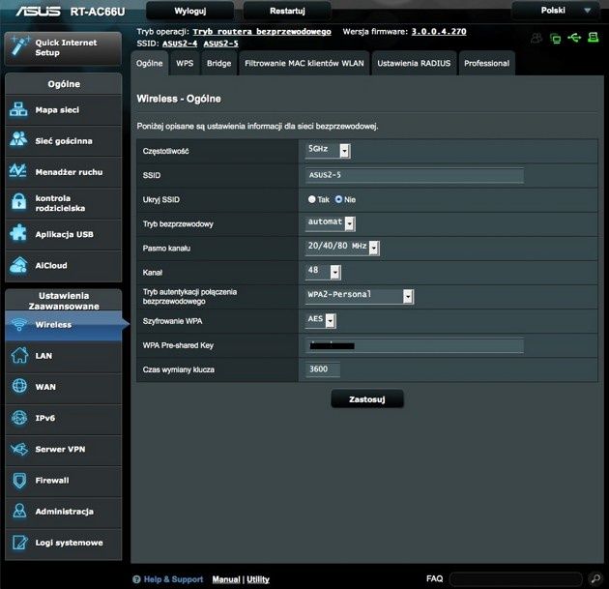
Task: Click the USB status icon
Action: pyautogui.click(x=574, y=38)
